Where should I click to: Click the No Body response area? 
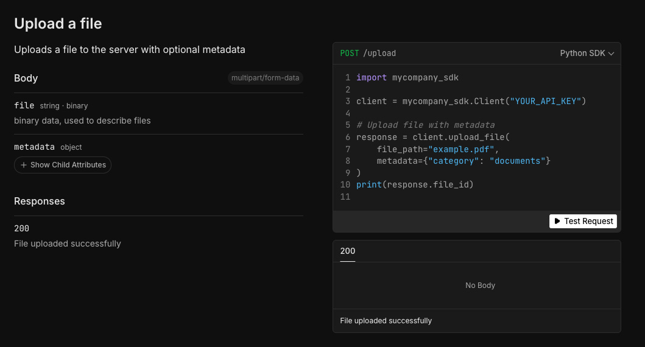[x=480, y=286]
